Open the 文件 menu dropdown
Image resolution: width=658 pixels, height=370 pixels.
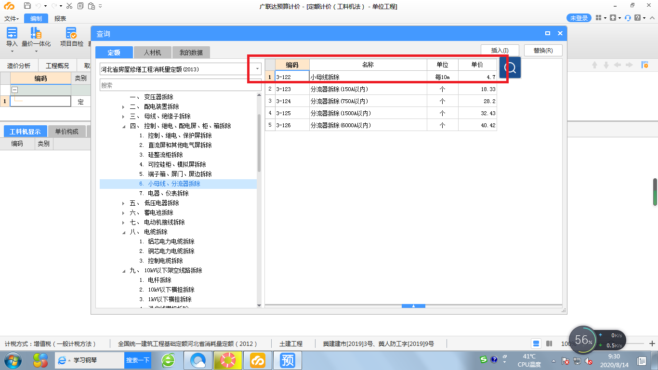(12, 18)
